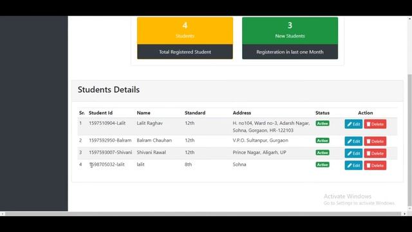Click the Status column header
412x232 pixels.
tap(323, 113)
